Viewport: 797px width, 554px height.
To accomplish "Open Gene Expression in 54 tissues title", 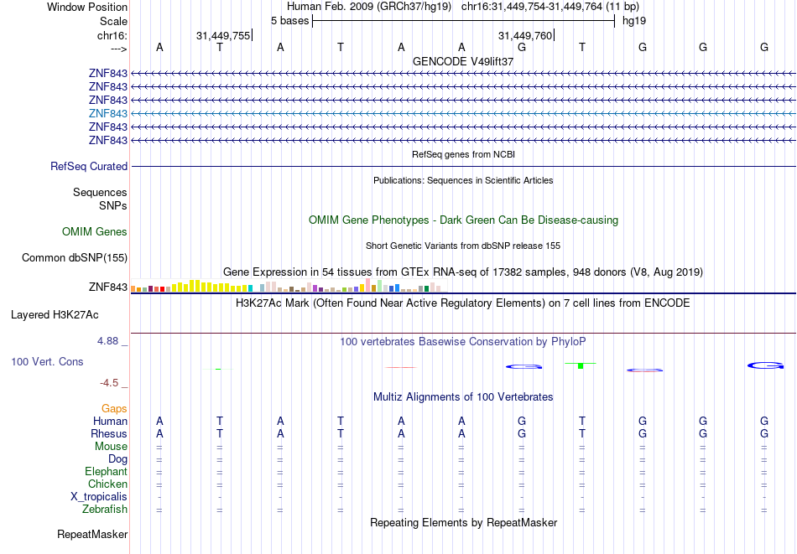I will [463, 272].
